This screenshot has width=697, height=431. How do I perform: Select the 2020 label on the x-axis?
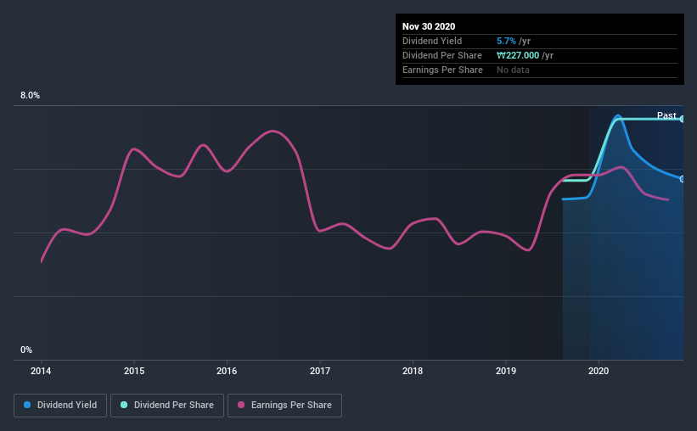tap(599, 371)
